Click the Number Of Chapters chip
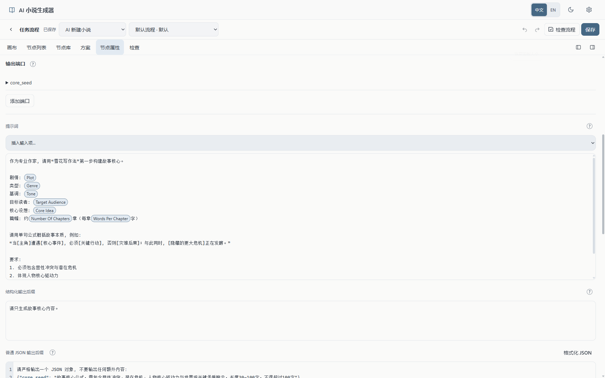605x378 pixels. point(50,219)
